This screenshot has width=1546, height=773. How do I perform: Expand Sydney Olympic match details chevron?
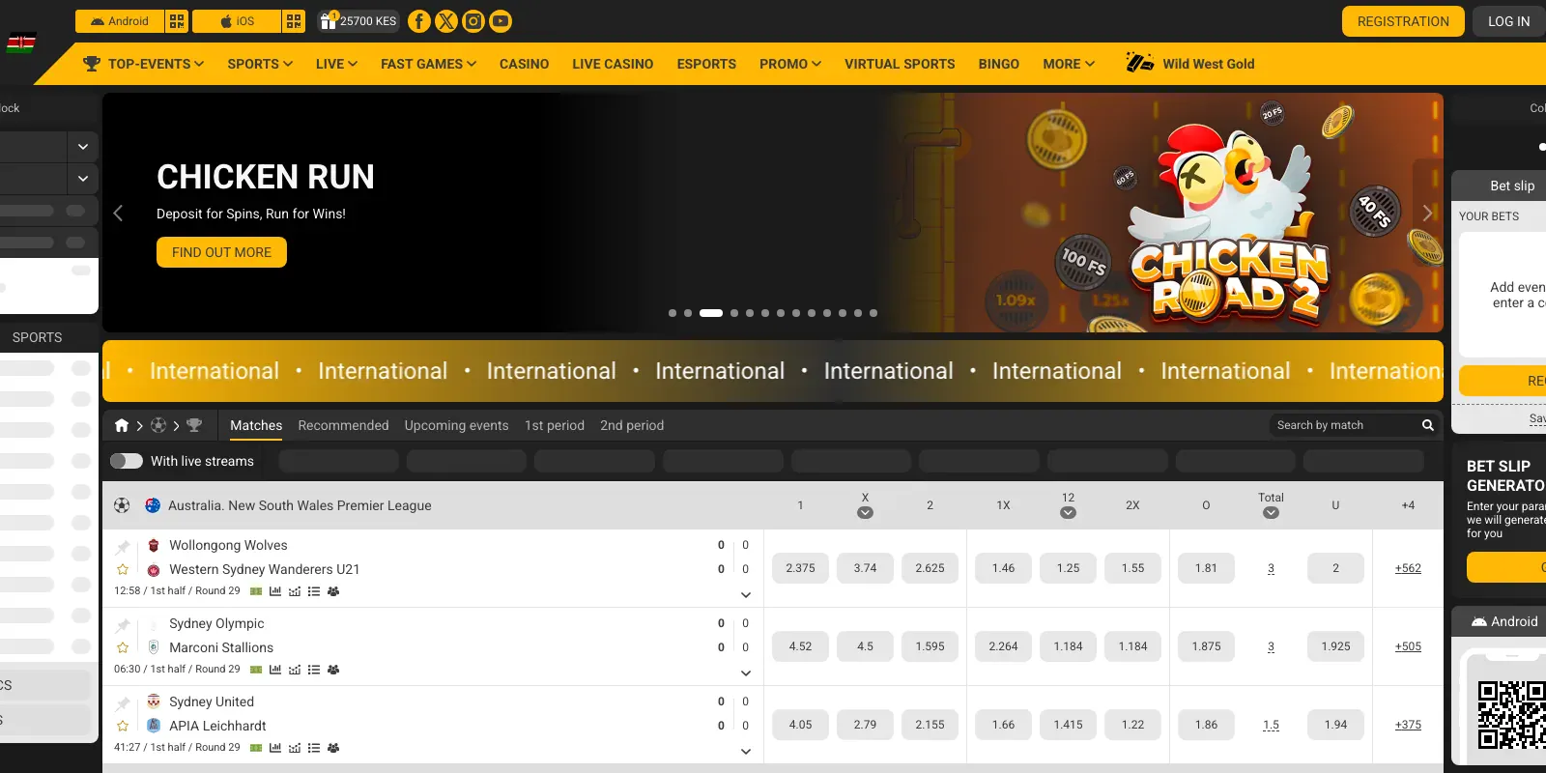pos(745,673)
